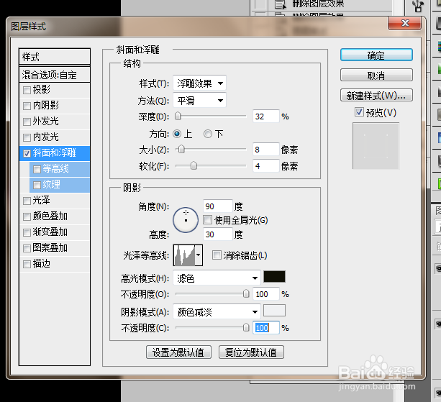Click the white shadow color swatch
Image resolution: width=441 pixels, height=402 pixels.
[274, 311]
